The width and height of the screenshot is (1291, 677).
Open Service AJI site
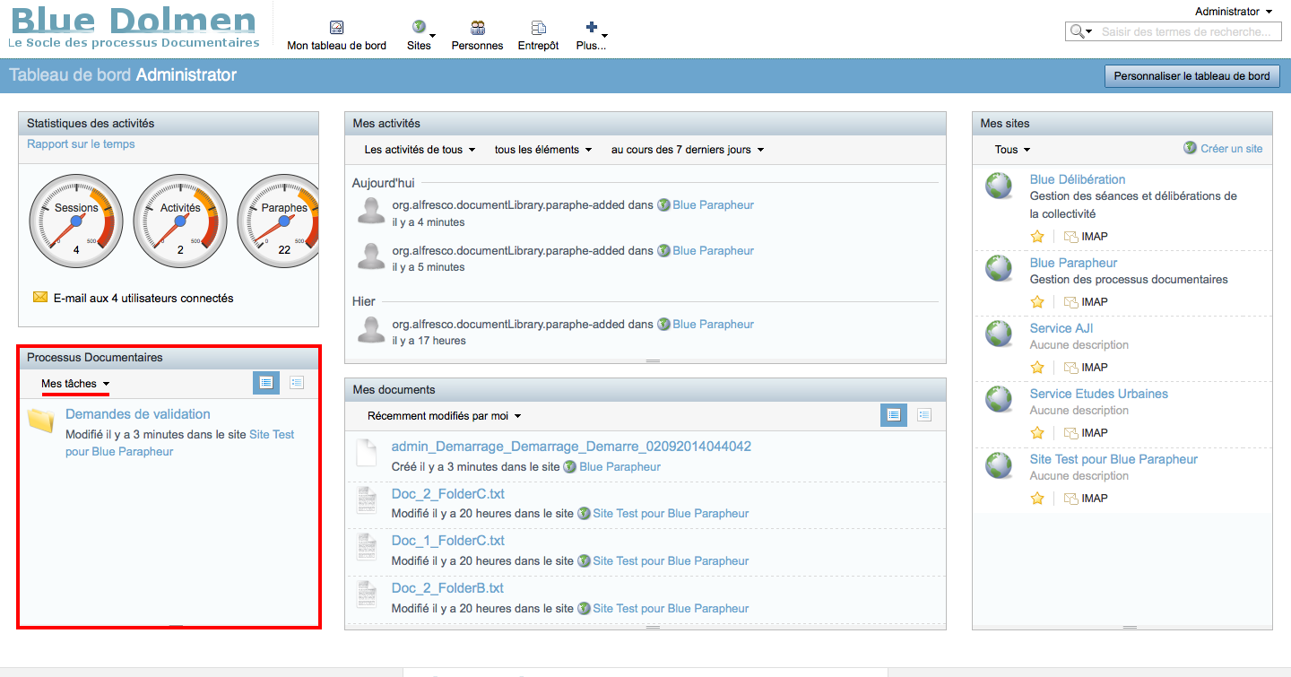point(1061,328)
